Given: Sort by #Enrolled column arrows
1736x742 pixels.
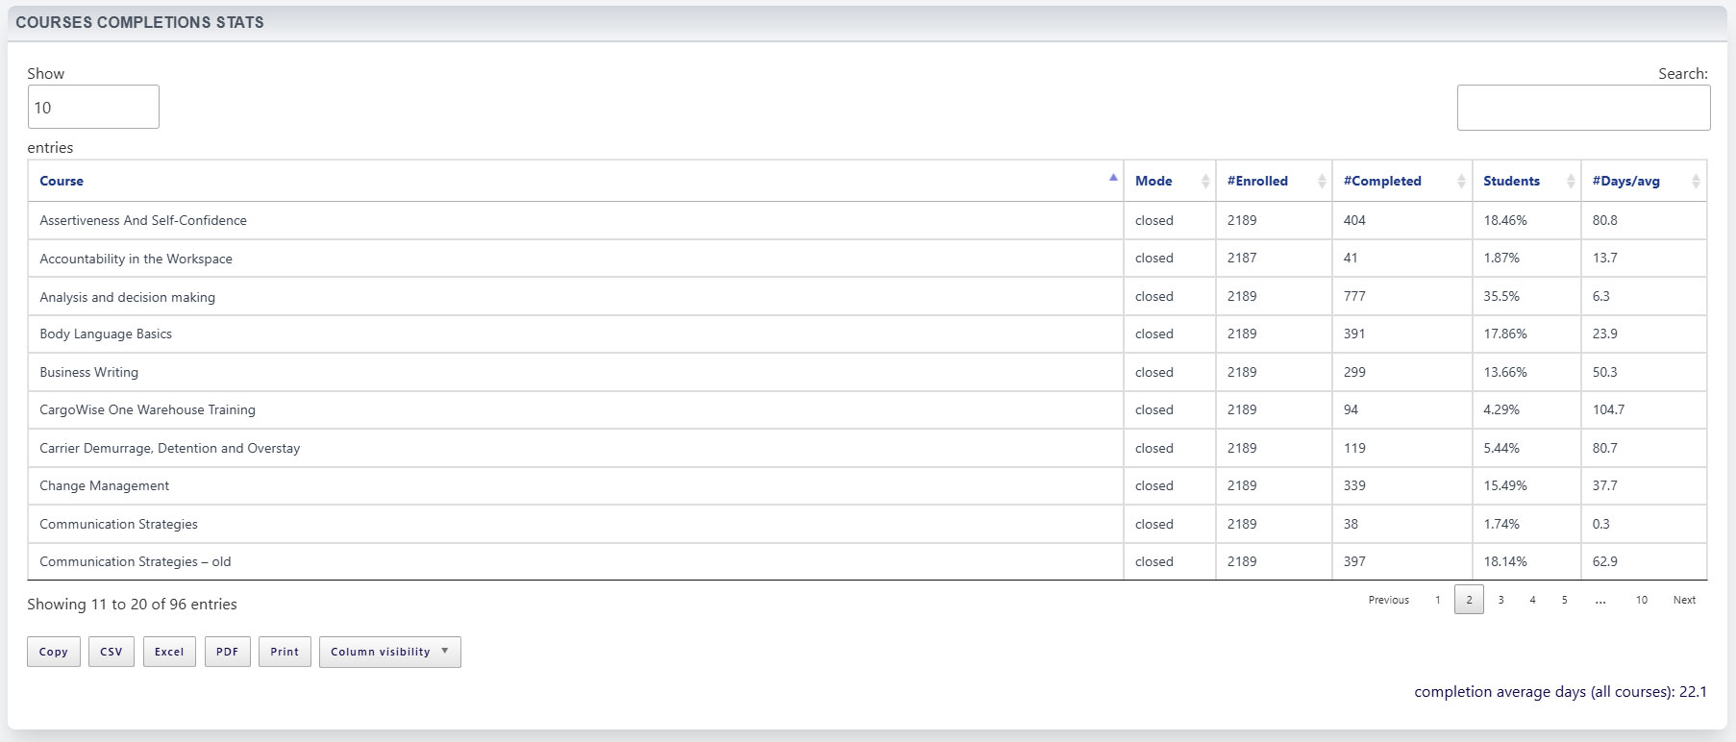Looking at the screenshot, I should click(1321, 182).
